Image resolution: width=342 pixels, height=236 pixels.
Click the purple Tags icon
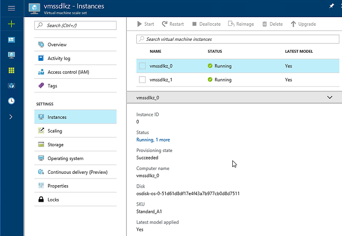coord(41,85)
